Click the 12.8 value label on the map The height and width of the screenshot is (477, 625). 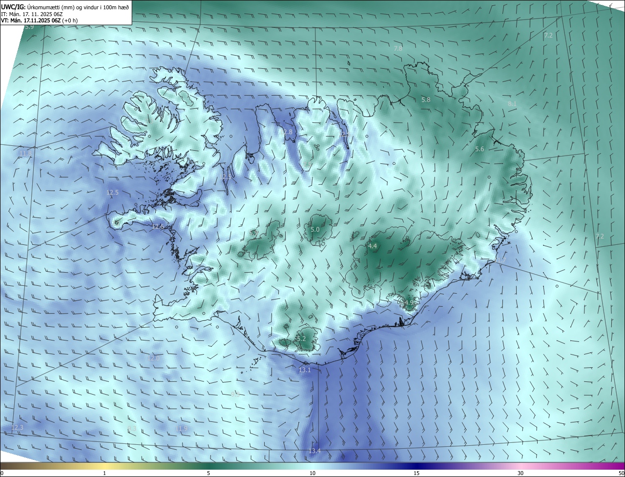[x=286, y=132]
